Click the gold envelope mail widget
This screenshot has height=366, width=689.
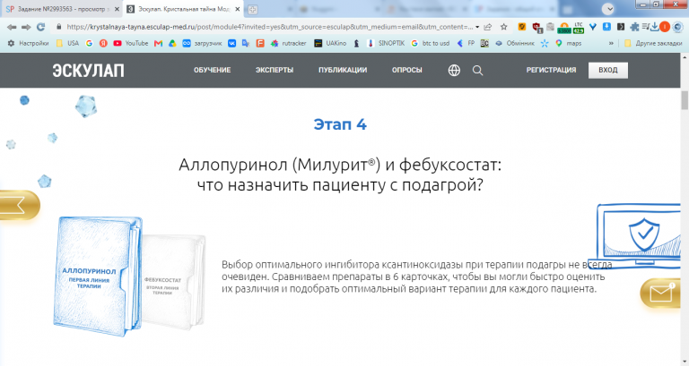(x=661, y=293)
